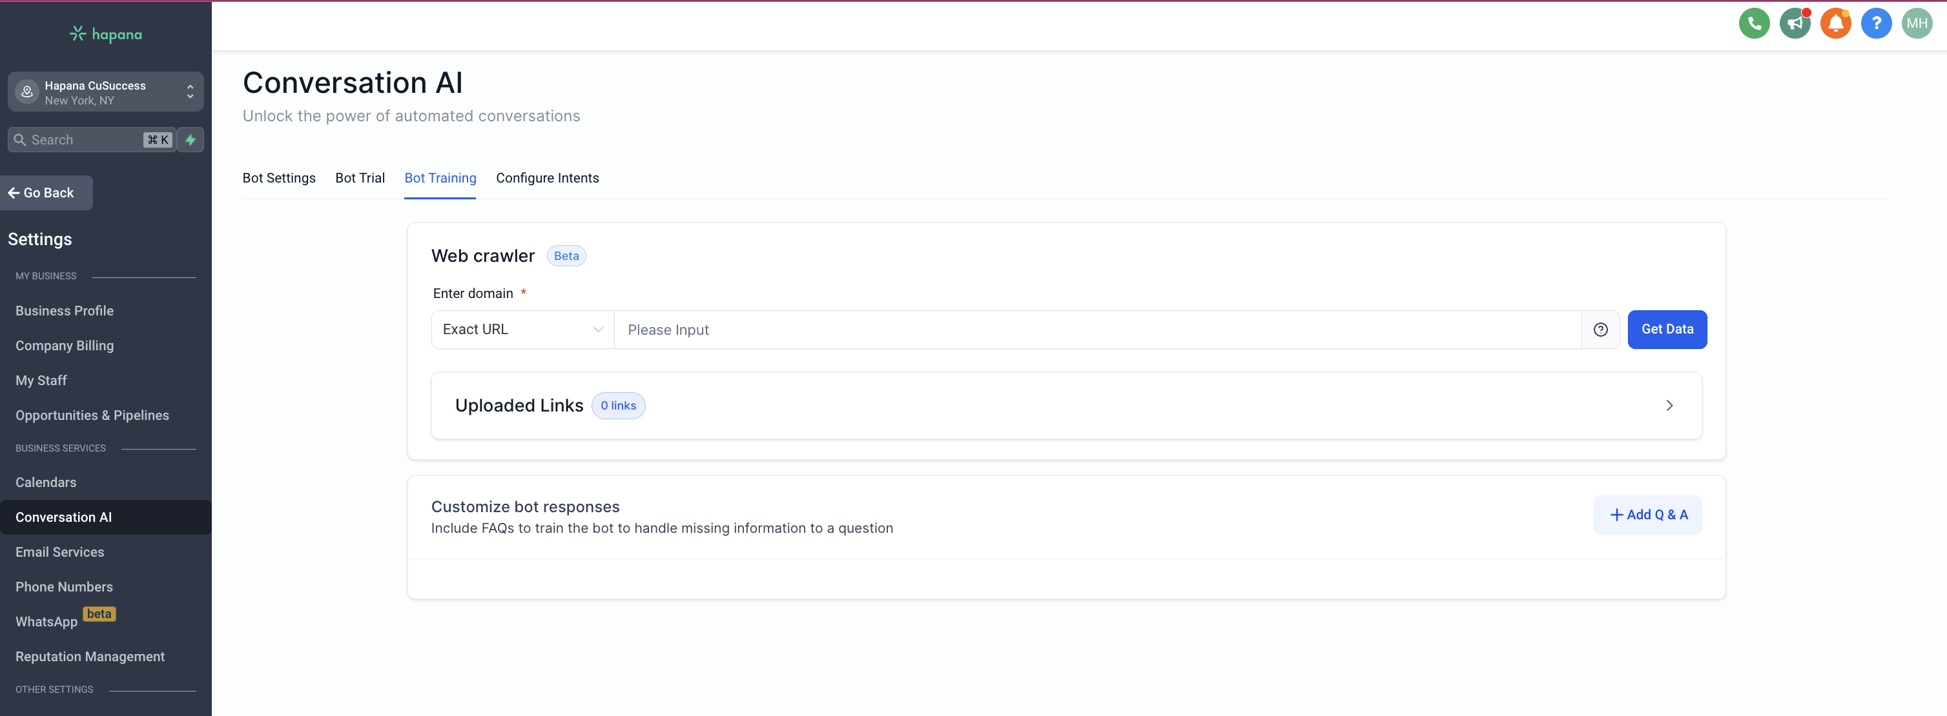Screen dimensions: 1947x716
Task: Open the Hapana CuSuccess location switcher
Action: [x=106, y=92]
